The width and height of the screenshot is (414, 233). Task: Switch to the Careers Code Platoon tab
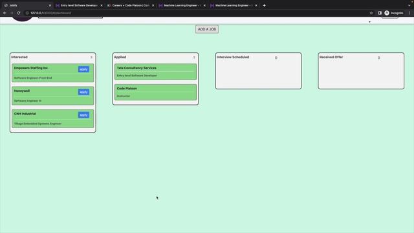tap(131, 5)
